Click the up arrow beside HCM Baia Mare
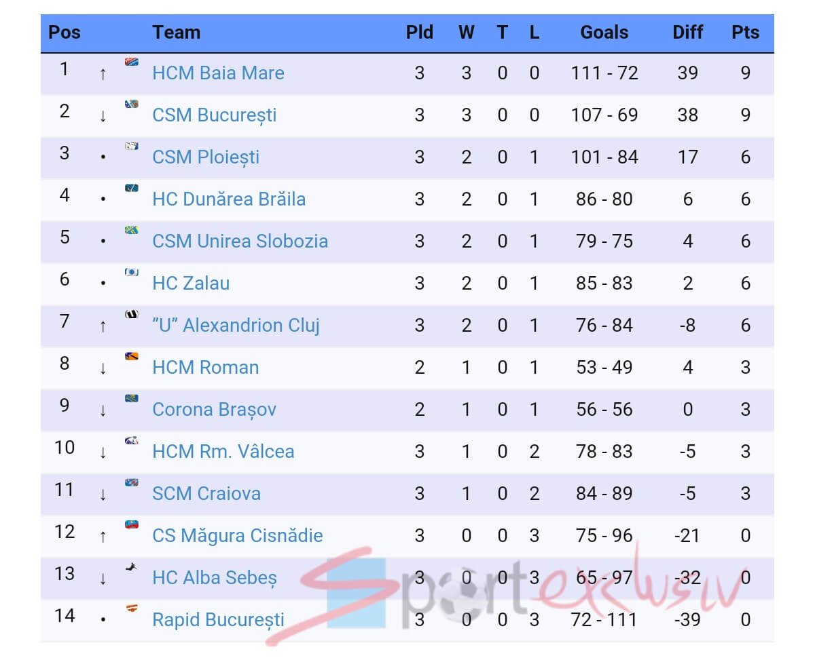This screenshot has width=815, height=658. click(x=103, y=74)
